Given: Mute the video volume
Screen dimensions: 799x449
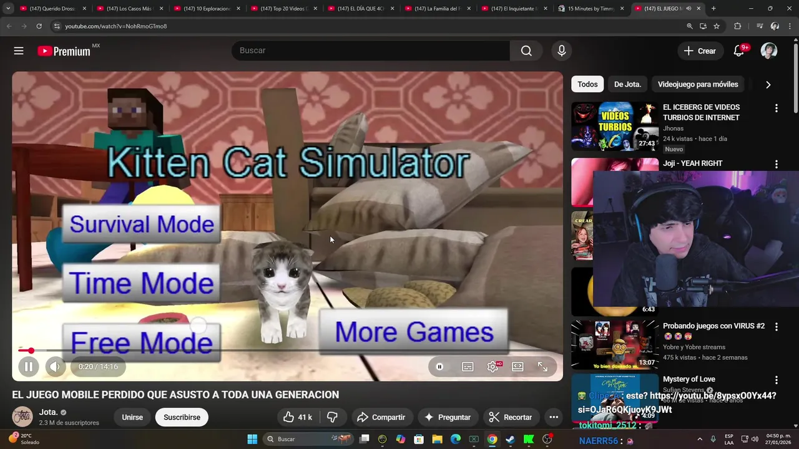Looking at the screenshot, I should [x=55, y=367].
